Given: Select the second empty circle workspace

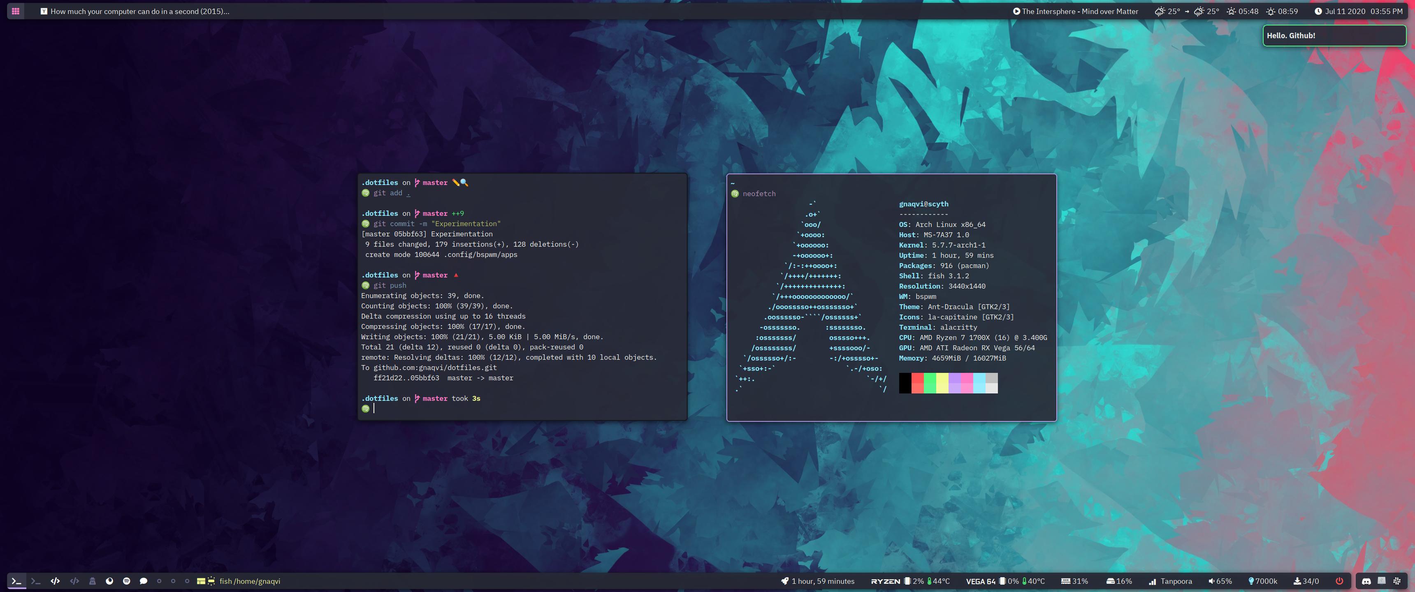Looking at the screenshot, I should [x=173, y=581].
